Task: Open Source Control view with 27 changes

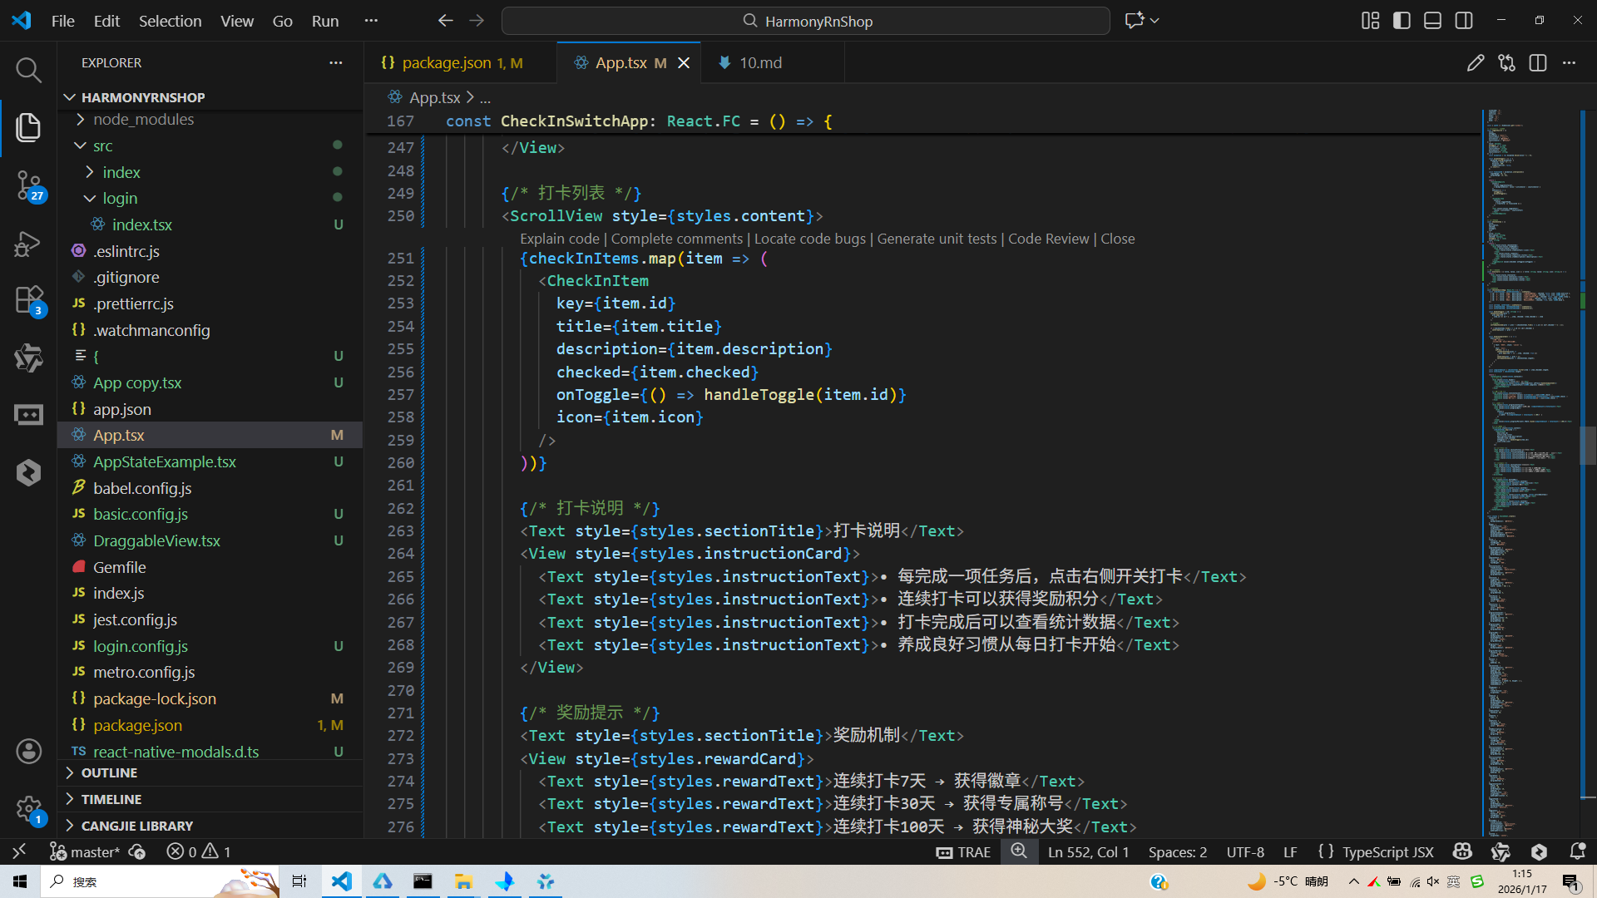Action: (x=28, y=185)
